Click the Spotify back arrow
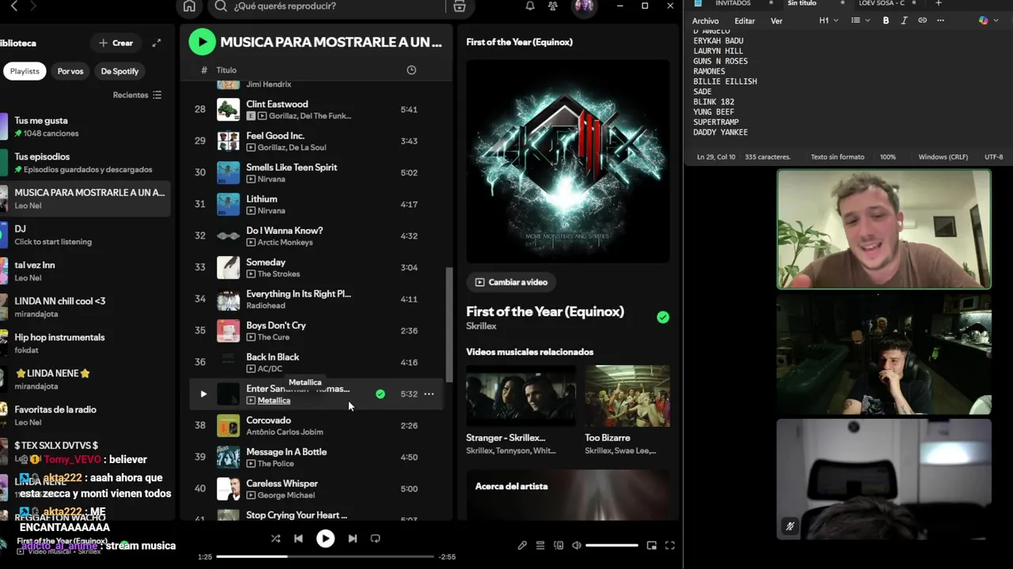This screenshot has height=569, width=1013. [x=13, y=6]
